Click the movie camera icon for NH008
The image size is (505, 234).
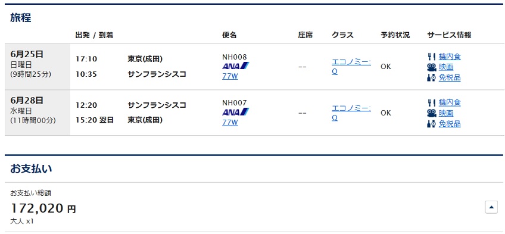pos(431,67)
